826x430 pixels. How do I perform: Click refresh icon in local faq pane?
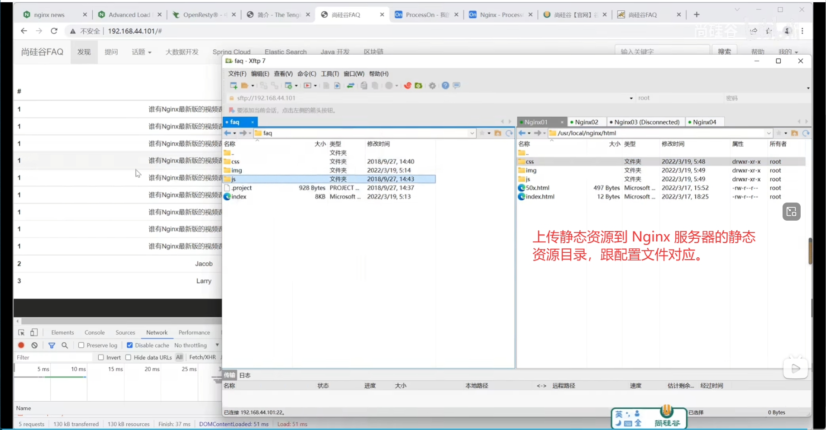click(509, 133)
